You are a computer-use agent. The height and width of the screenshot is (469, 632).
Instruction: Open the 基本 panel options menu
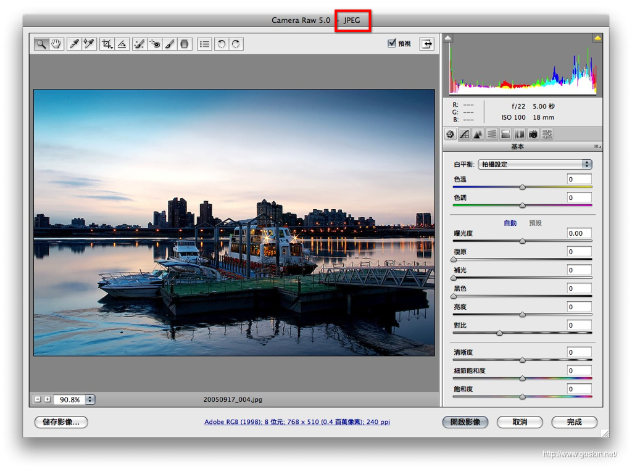click(x=597, y=147)
